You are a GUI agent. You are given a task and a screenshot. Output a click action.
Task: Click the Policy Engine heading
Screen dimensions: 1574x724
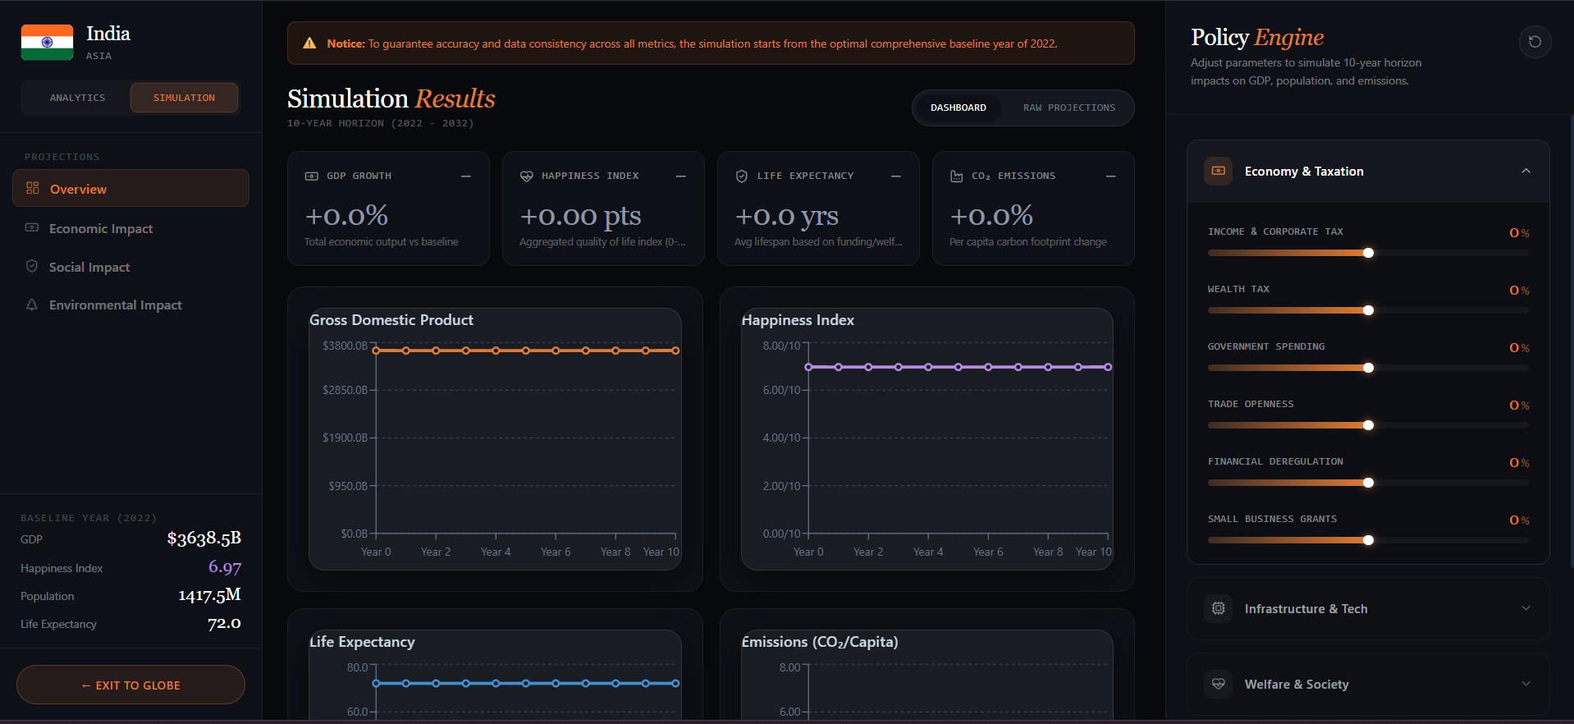click(1257, 37)
